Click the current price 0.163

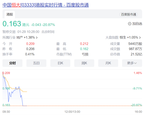[12, 24]
